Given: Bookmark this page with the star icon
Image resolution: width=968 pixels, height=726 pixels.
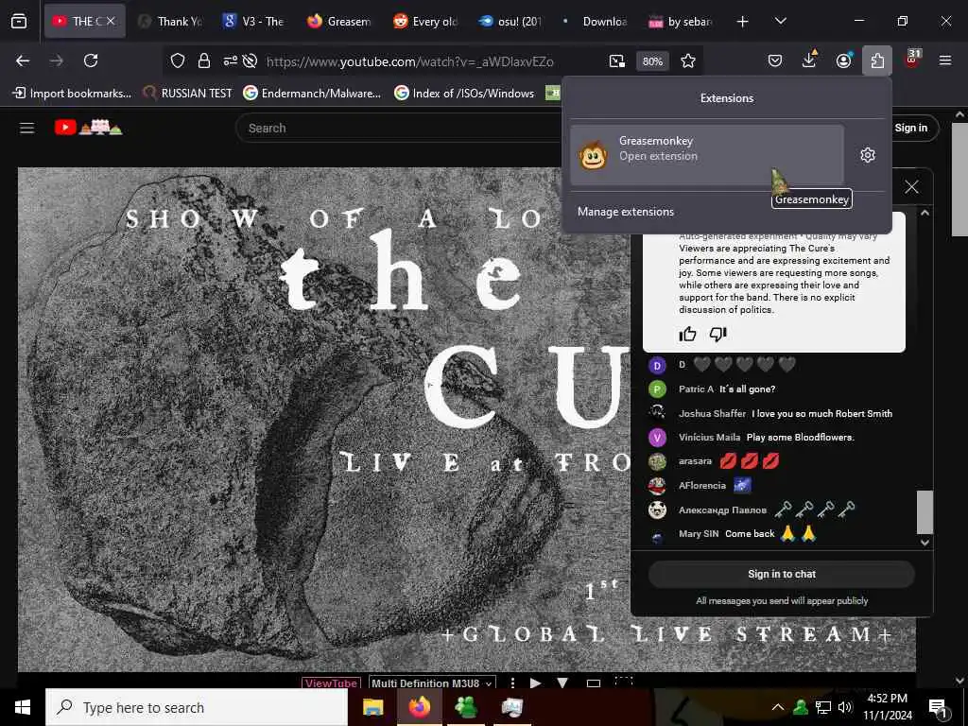Looking at the screenshot, I should click(x=688, y=60).
